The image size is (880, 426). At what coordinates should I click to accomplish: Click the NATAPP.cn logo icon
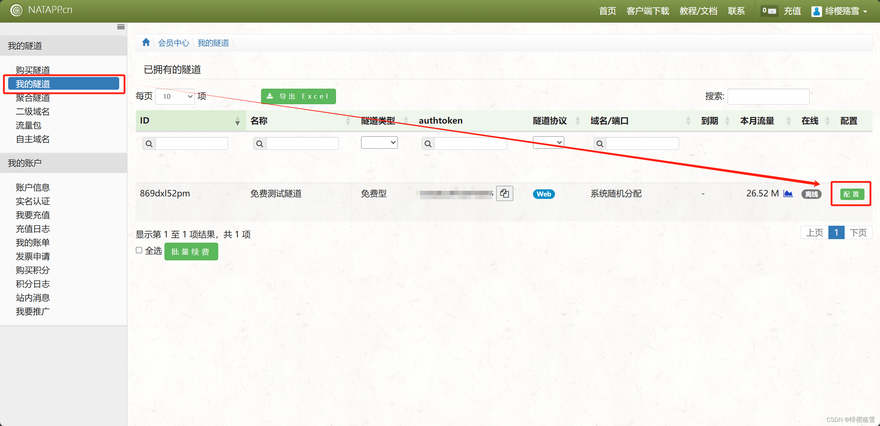coord(16,10)
